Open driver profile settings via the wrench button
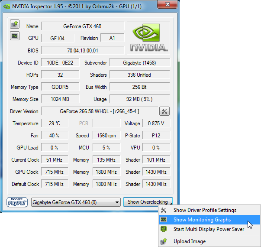This screenshot has width=261, height=247. (x=164, y=111)
